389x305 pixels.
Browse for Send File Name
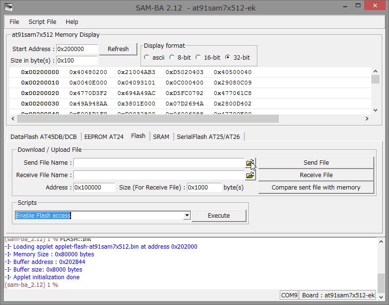[250, 163]
